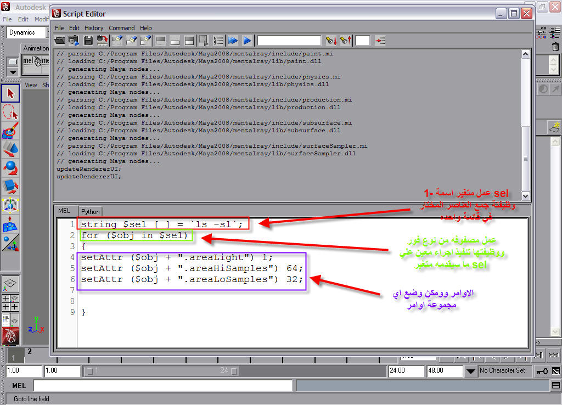Click the Clear All eraser icon
This screenshot has height=405, width=562.
point(146,41)
